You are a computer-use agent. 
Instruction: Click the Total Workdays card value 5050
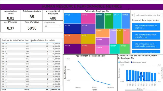pyautogui.click(x=32, y=28)
